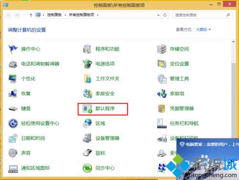Click the Back navigation arrow
The height and width of the screenshot is (180, 239).
(9, 15)
